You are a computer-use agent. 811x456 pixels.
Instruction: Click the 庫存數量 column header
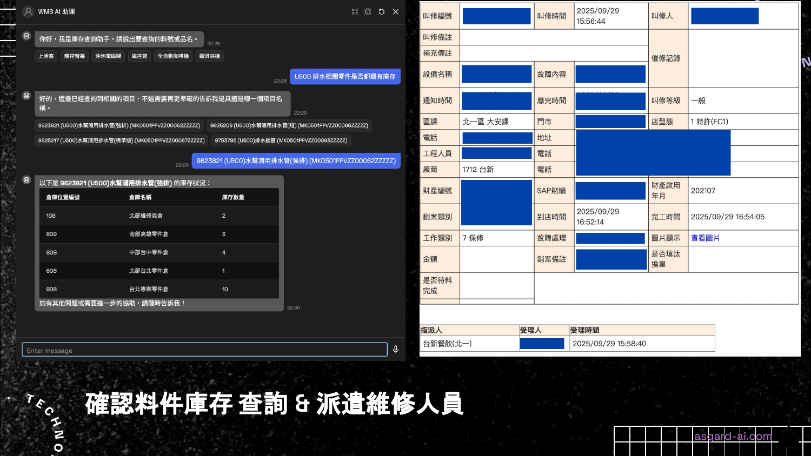pyautogui.click(x=233, y=197)
